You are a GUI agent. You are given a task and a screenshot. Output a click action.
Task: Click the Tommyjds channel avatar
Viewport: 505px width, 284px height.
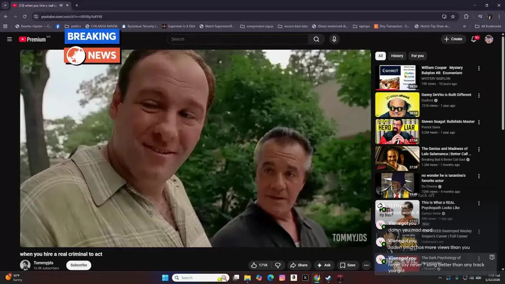(25, 265)
